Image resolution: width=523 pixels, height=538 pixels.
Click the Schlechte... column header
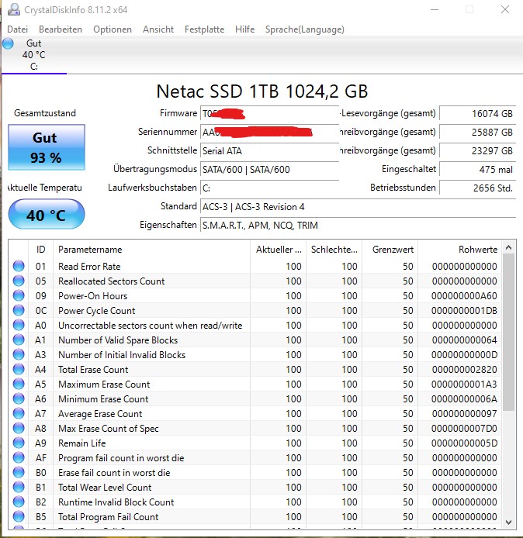(x=334, y=250)
